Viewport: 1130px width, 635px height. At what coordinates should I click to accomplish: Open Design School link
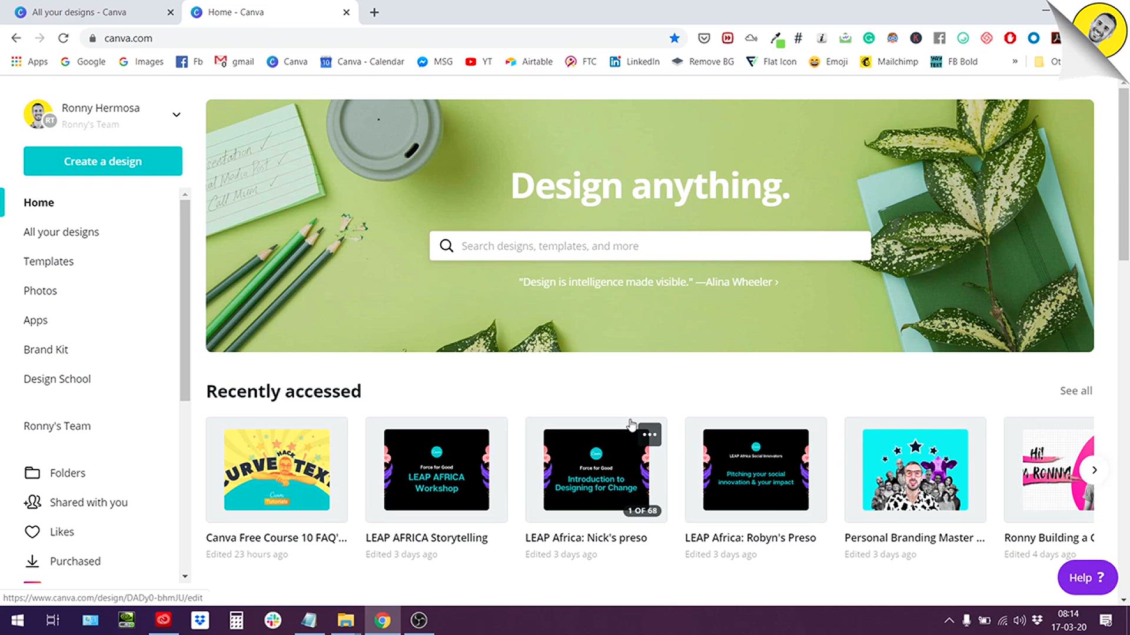pos(57,379)
